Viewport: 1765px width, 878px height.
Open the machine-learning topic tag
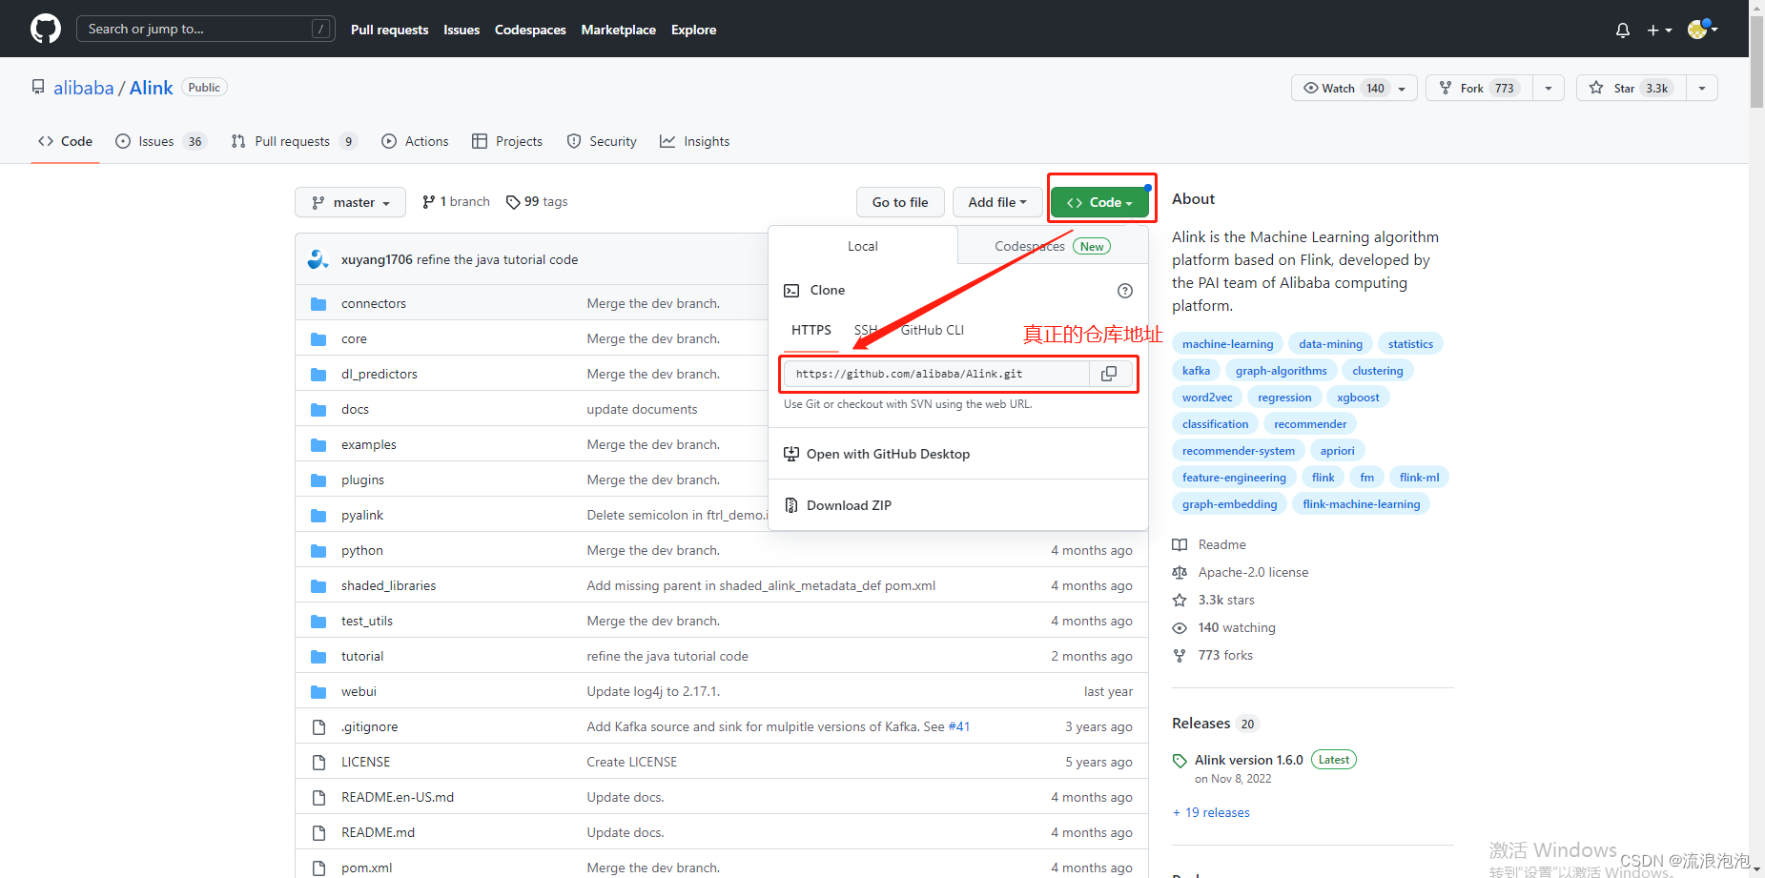[1227, 344]
